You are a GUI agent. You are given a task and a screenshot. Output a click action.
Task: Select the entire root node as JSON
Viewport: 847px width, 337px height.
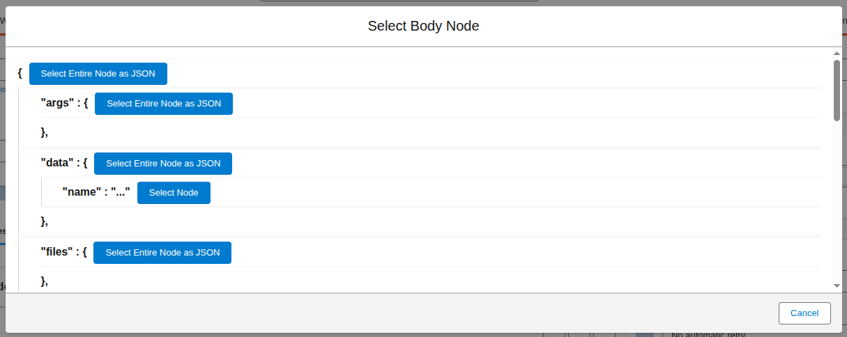click(x=98, y=74)
